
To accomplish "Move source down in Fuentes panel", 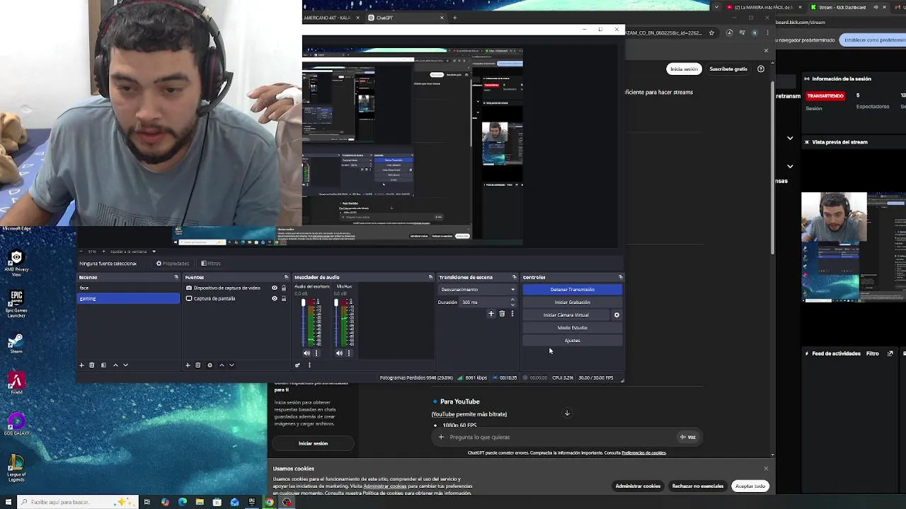I will pyautogui.click(x=231, y=365).
